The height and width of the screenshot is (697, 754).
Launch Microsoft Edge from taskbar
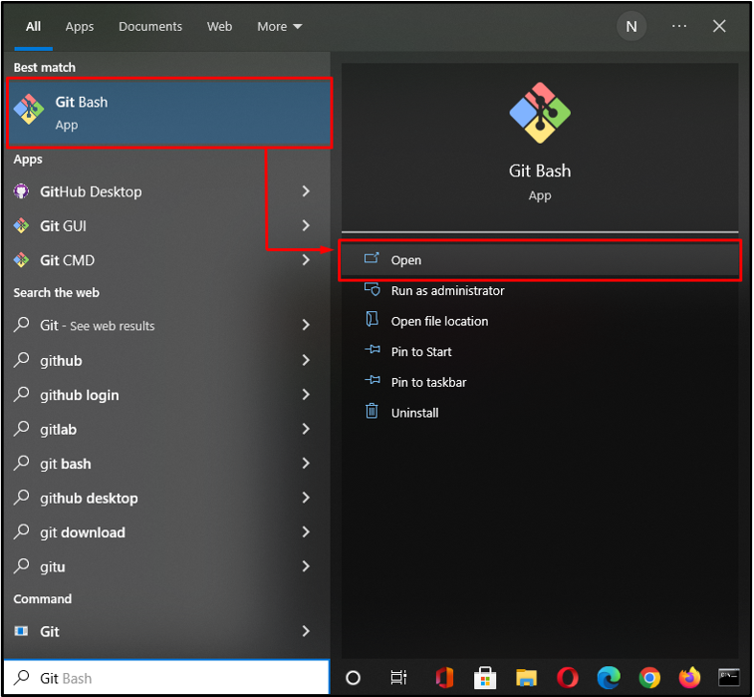point(609,678)
